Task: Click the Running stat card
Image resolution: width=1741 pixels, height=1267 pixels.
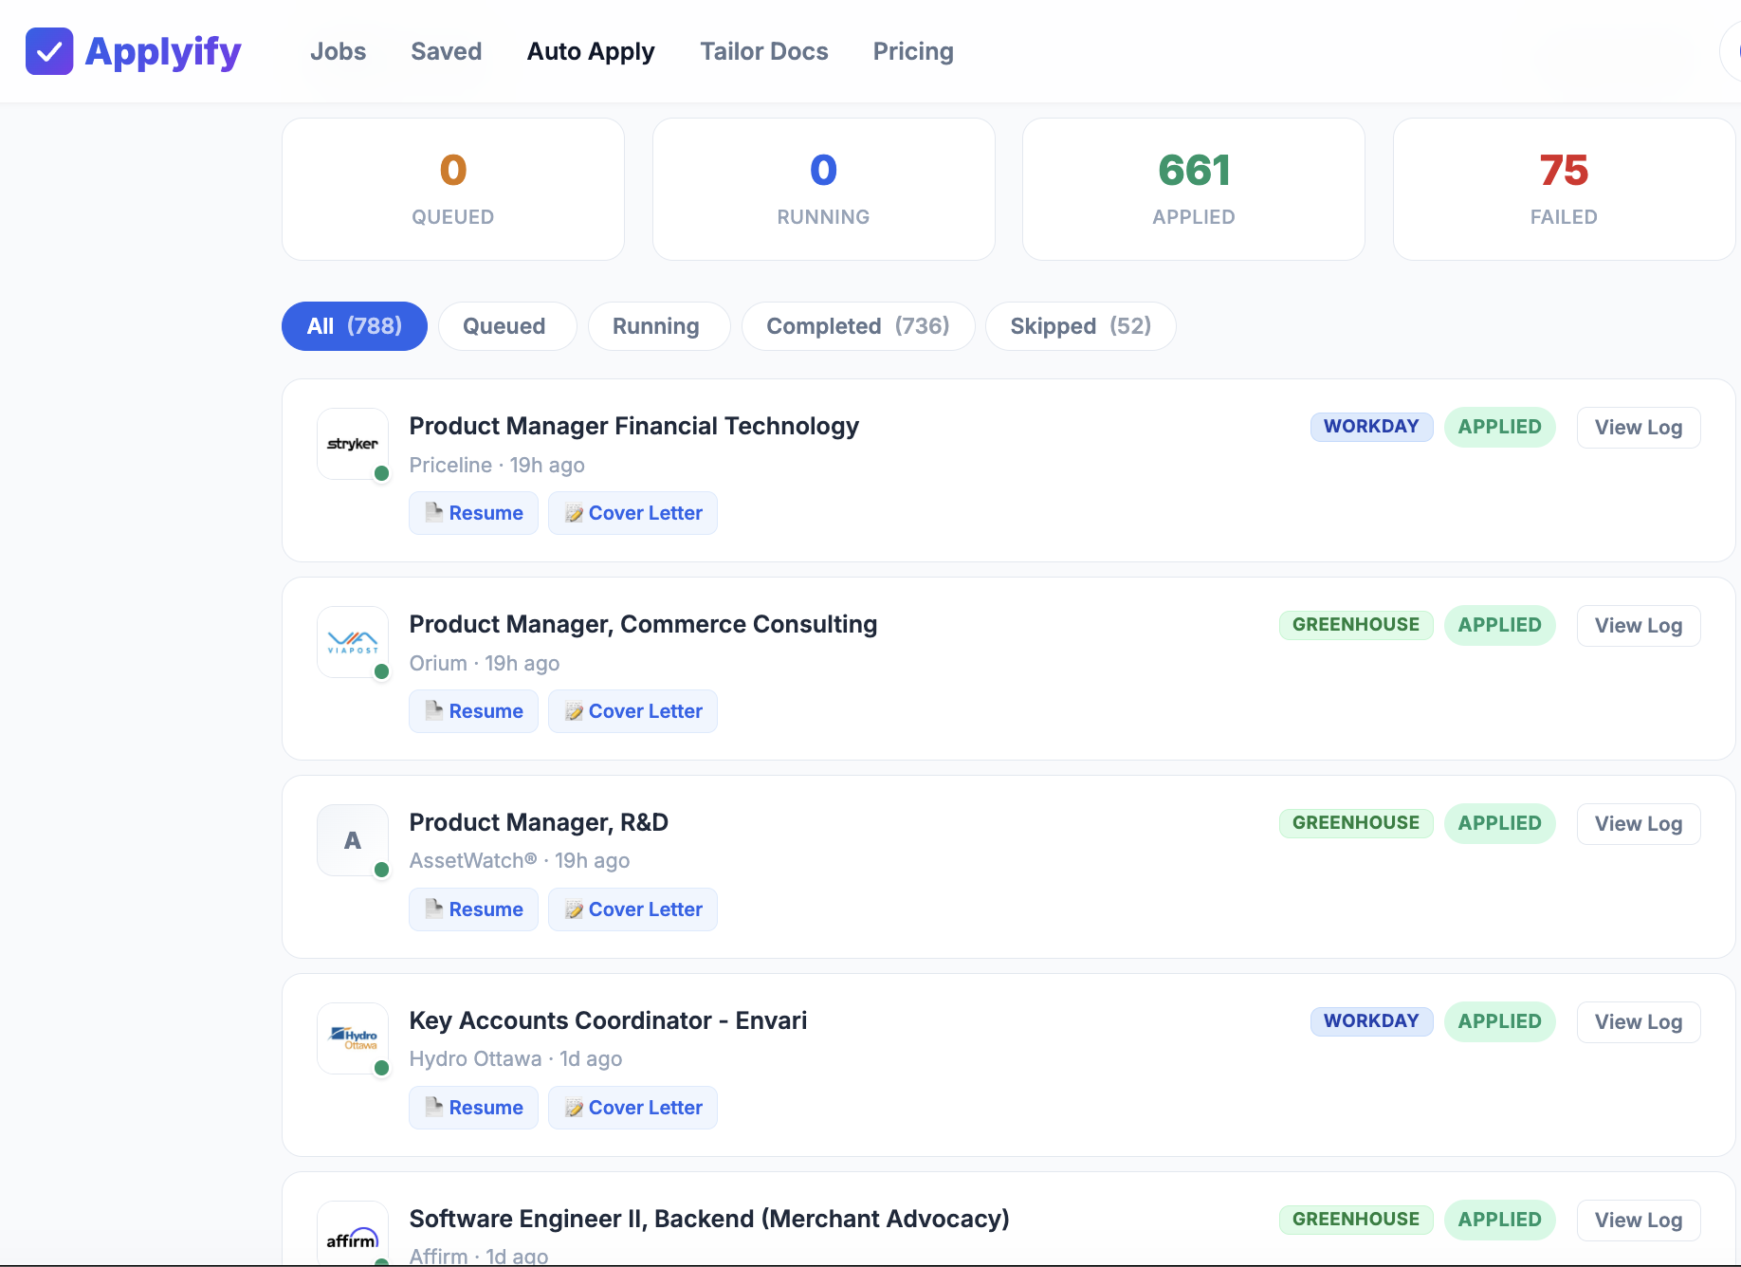Action: (823, 189)
